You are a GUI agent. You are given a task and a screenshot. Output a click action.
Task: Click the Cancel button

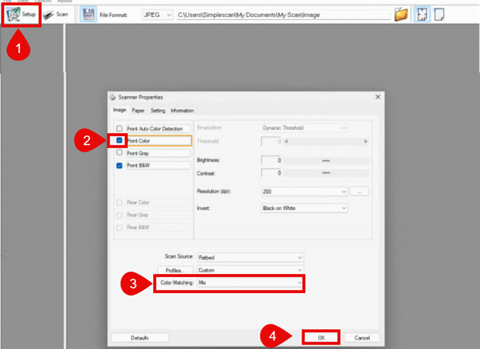coord(362,338)
